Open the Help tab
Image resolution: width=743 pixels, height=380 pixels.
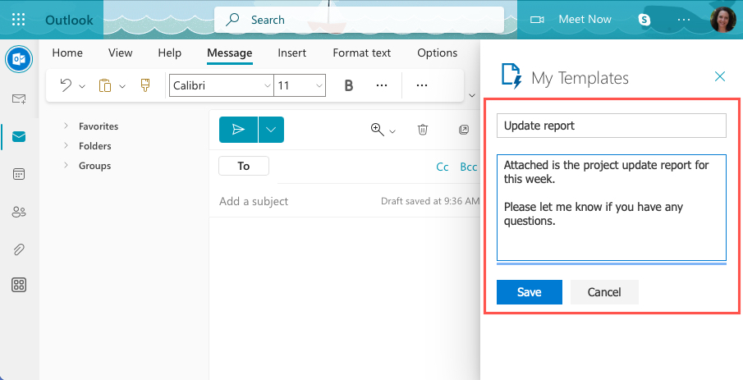point(170,53)
